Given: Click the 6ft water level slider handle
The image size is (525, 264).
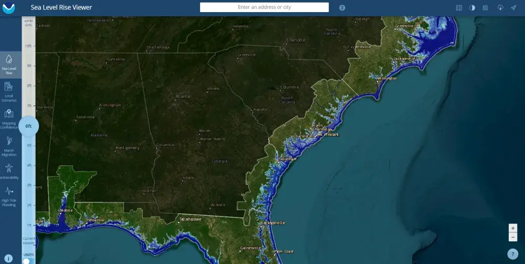Looking at the screenshot, I should click(29, 126).
